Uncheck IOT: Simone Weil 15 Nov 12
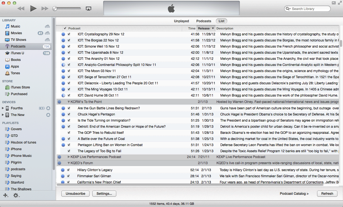Viewport: 343px width, 207px height. click(x=69, y=46)
